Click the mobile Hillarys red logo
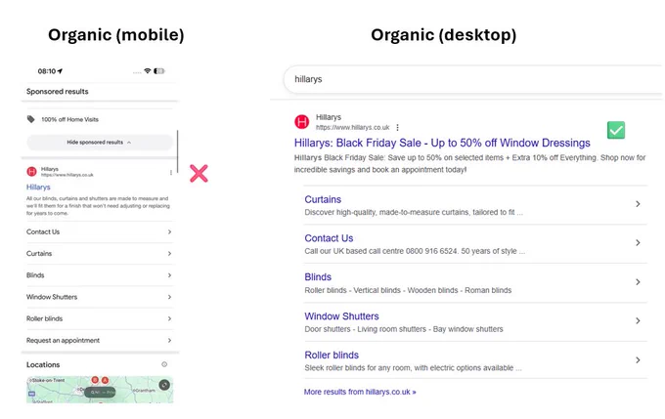The image size is (665, 419). [32, 172]
